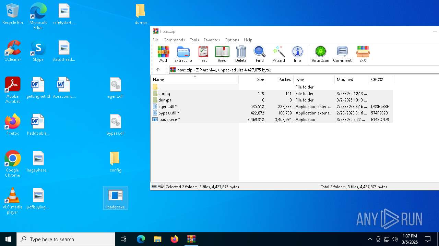Screen dimensions: 439x246
Task: Open the File menu
Action: point(156,40)
